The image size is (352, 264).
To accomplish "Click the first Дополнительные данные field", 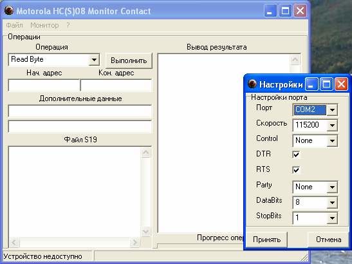I will (80, 111).
